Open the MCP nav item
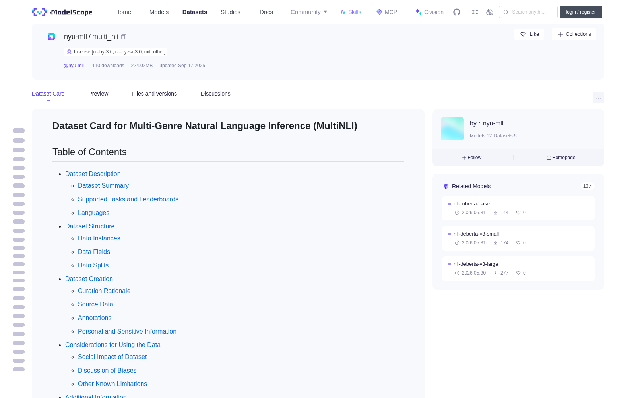The image size is (636, 398). click(387, 12)
